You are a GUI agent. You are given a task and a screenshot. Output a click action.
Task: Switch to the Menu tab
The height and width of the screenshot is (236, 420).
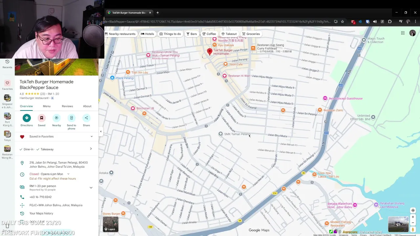click(x=47, y=106)
